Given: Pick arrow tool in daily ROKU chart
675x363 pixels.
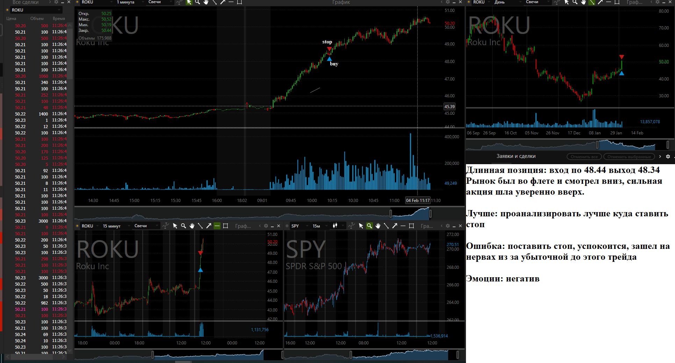Looking at the screenshot, I should pos(600,2).
